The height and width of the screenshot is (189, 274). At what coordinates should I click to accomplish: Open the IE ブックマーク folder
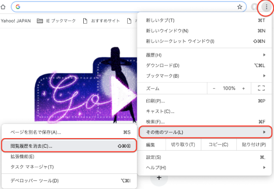coord(57,21)
